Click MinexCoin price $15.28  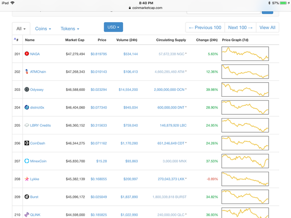point(101,161)
